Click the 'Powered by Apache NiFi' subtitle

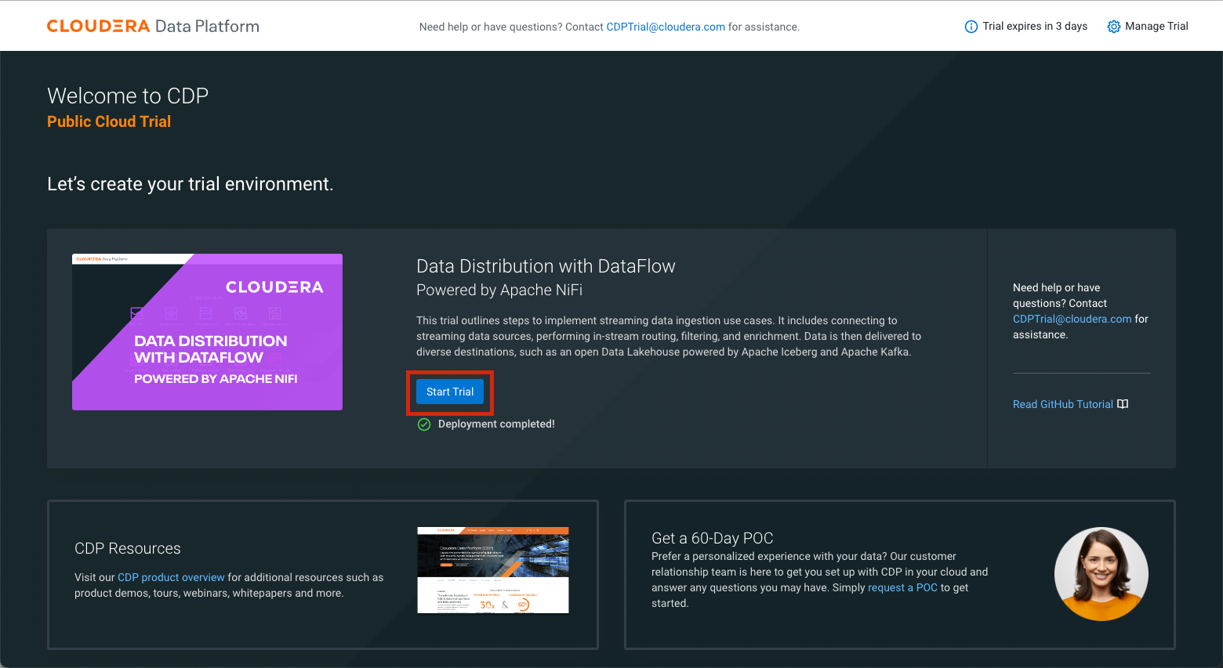(x=499, y=290)
